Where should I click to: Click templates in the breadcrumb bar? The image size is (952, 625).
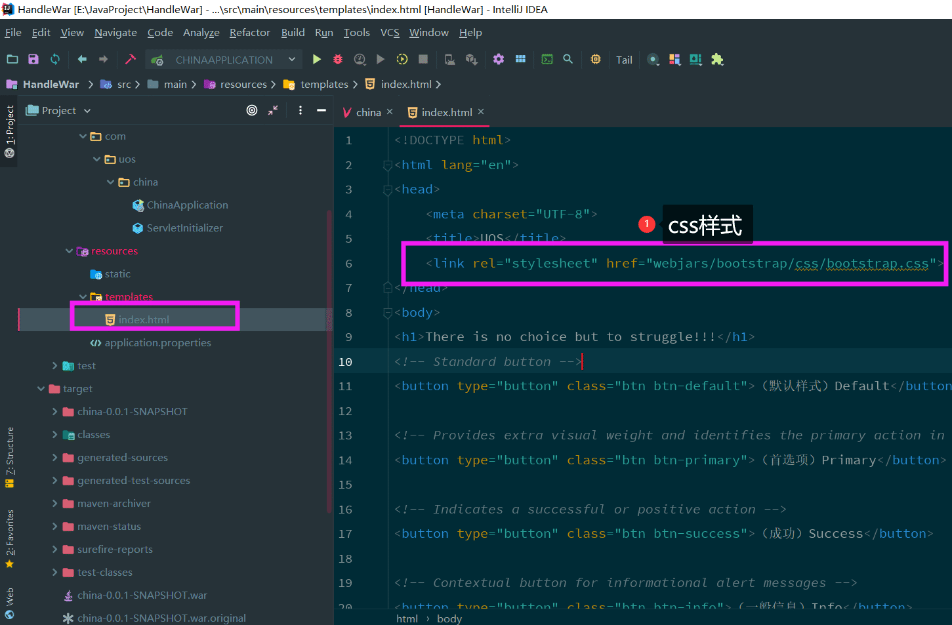[324, 84]
